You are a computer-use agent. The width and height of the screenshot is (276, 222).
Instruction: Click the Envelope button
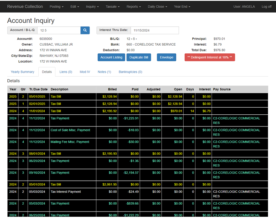[x=167, y=58]
